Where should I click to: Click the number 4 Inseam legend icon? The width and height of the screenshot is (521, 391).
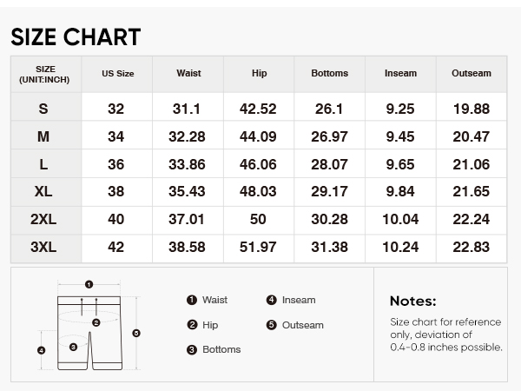click(x=271, y=300)
